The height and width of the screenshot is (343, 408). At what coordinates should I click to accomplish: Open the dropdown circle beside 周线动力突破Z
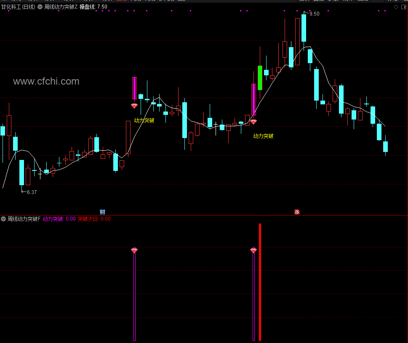(x=40, y=7)
